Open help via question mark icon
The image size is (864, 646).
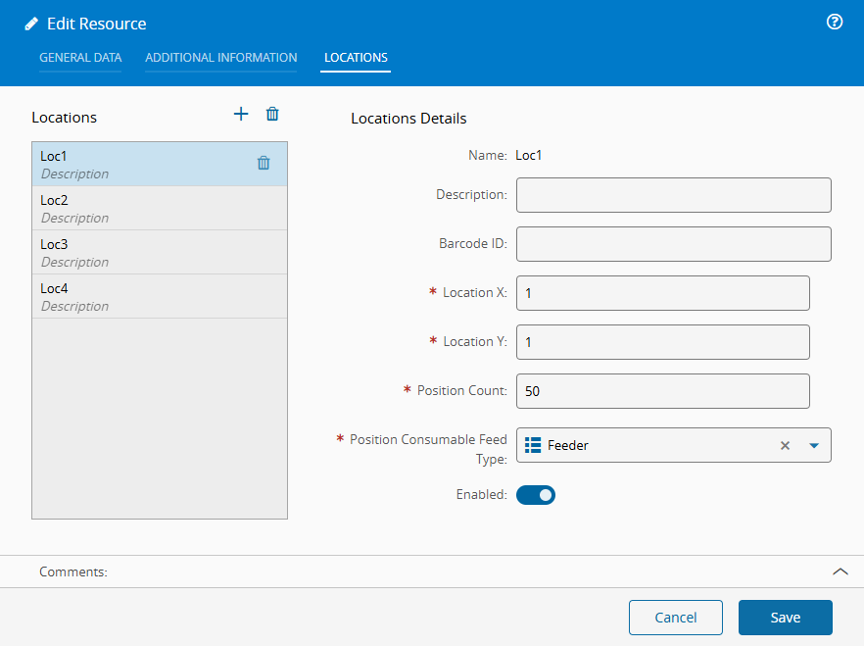[x=835, y=22]
